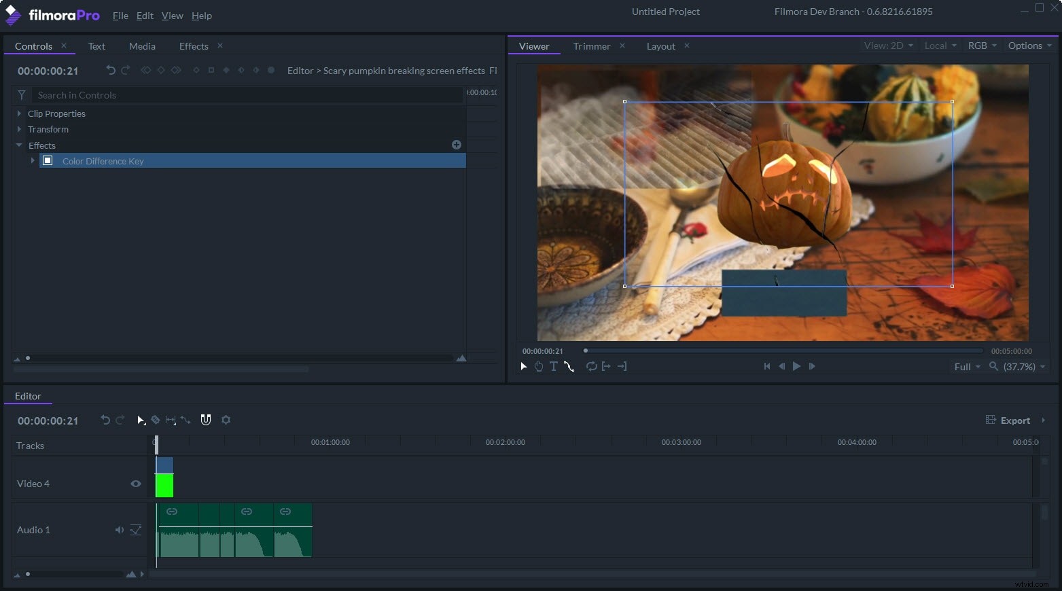Open the Editor timeline settings gear
The height and width of the screenshot is (591, 1062).
click(x=226, y=420)
